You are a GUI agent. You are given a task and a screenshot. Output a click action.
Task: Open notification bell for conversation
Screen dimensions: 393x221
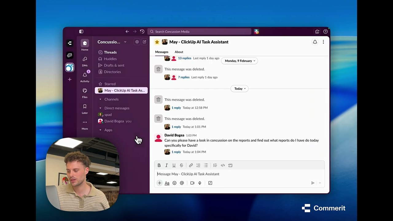click(315, 42)
